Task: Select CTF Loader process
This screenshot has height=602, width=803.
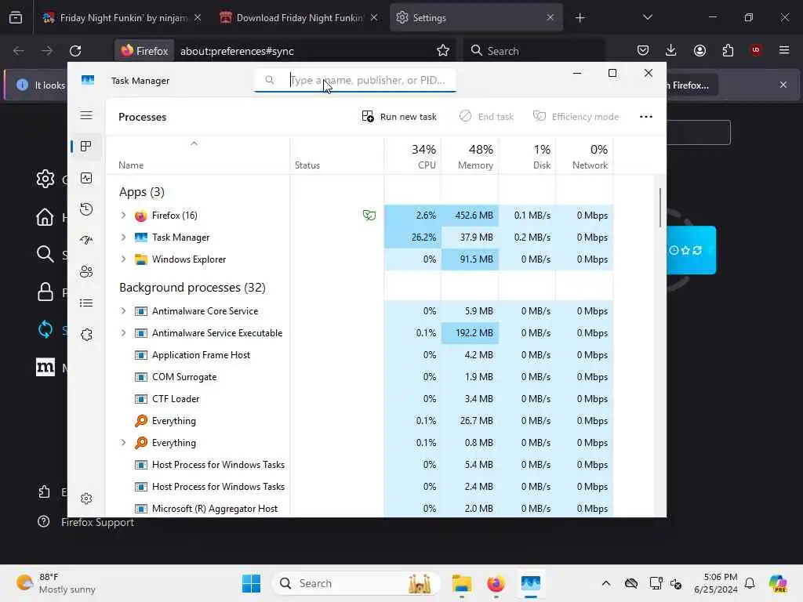Action: pos(360,399)
